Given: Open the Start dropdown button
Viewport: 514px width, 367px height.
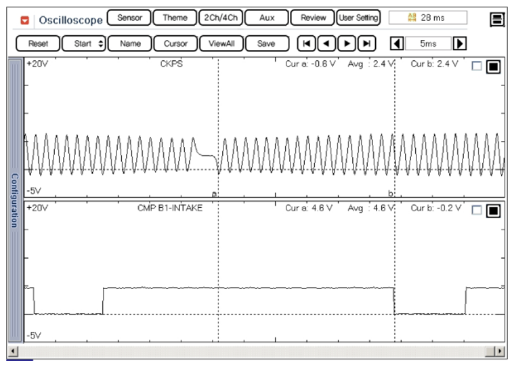Looking at the screenshot, I should [x=84, y=43].
